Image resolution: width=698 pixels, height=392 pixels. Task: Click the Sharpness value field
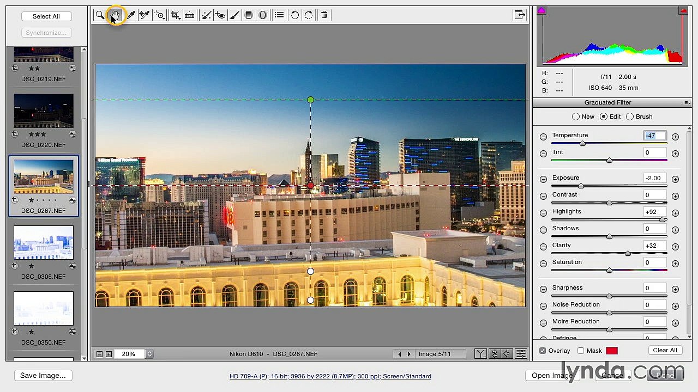pos(654,289)
